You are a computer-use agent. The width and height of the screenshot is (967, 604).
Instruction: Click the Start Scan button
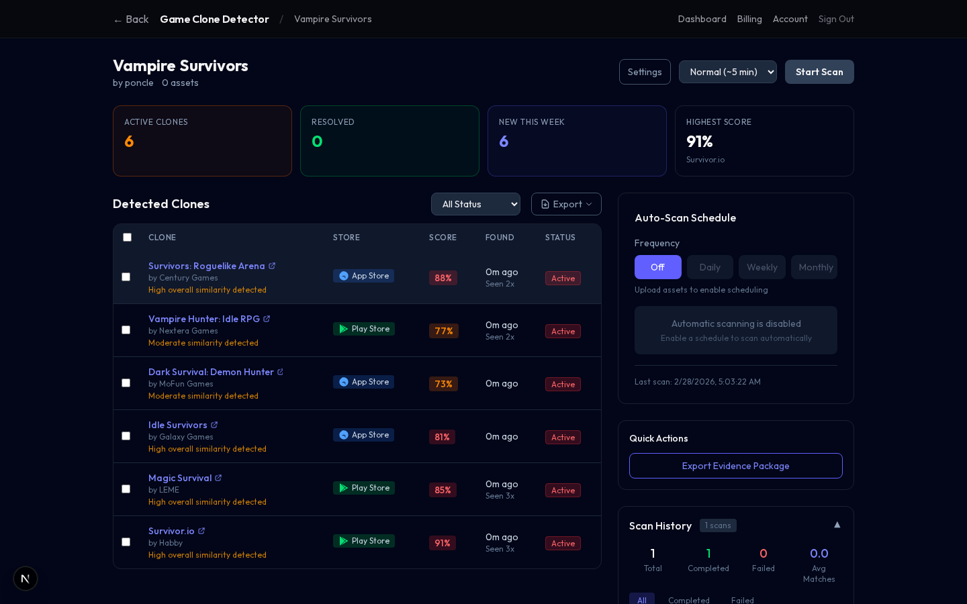point(819,72)
